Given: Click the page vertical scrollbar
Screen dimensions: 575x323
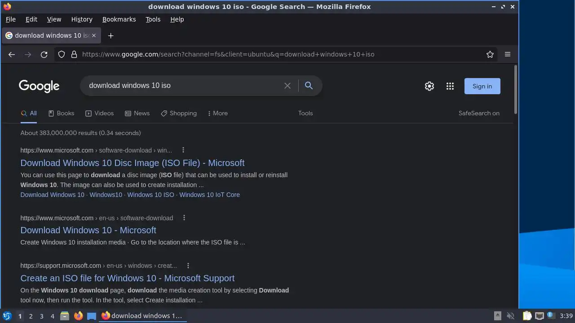Looking at the screenshot, I should [x=516, y=90].
